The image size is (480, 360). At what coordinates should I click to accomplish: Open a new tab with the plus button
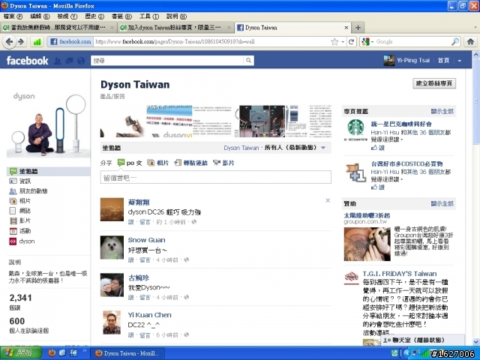(358, 28)
